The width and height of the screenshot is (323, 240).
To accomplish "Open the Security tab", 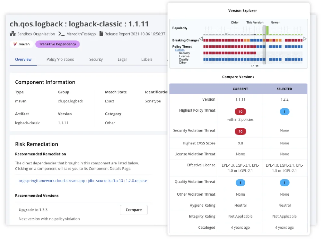I will pyautogui.click(x=96, y=60).
